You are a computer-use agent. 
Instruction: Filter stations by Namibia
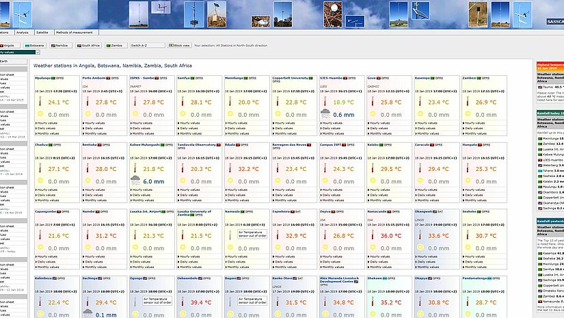[x=61, y=46]
